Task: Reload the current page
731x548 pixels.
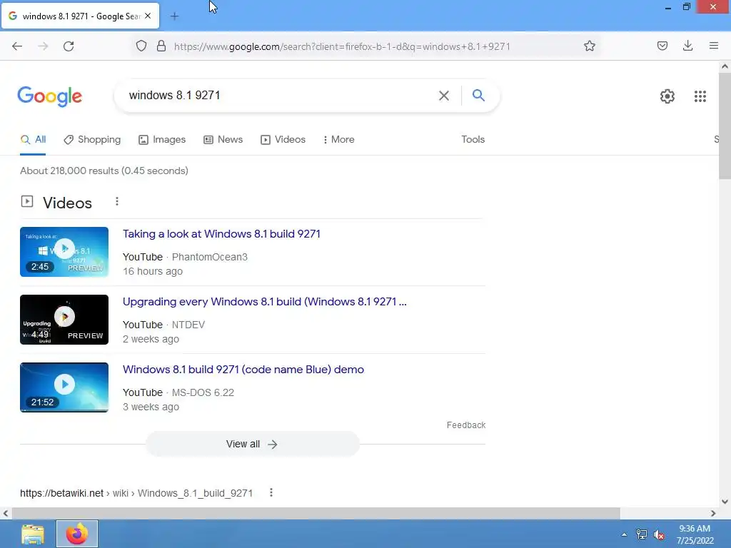Action: point(69,46)
